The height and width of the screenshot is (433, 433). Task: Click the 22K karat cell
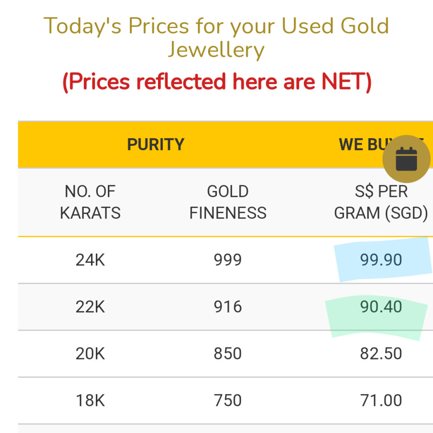pos(90,307)
